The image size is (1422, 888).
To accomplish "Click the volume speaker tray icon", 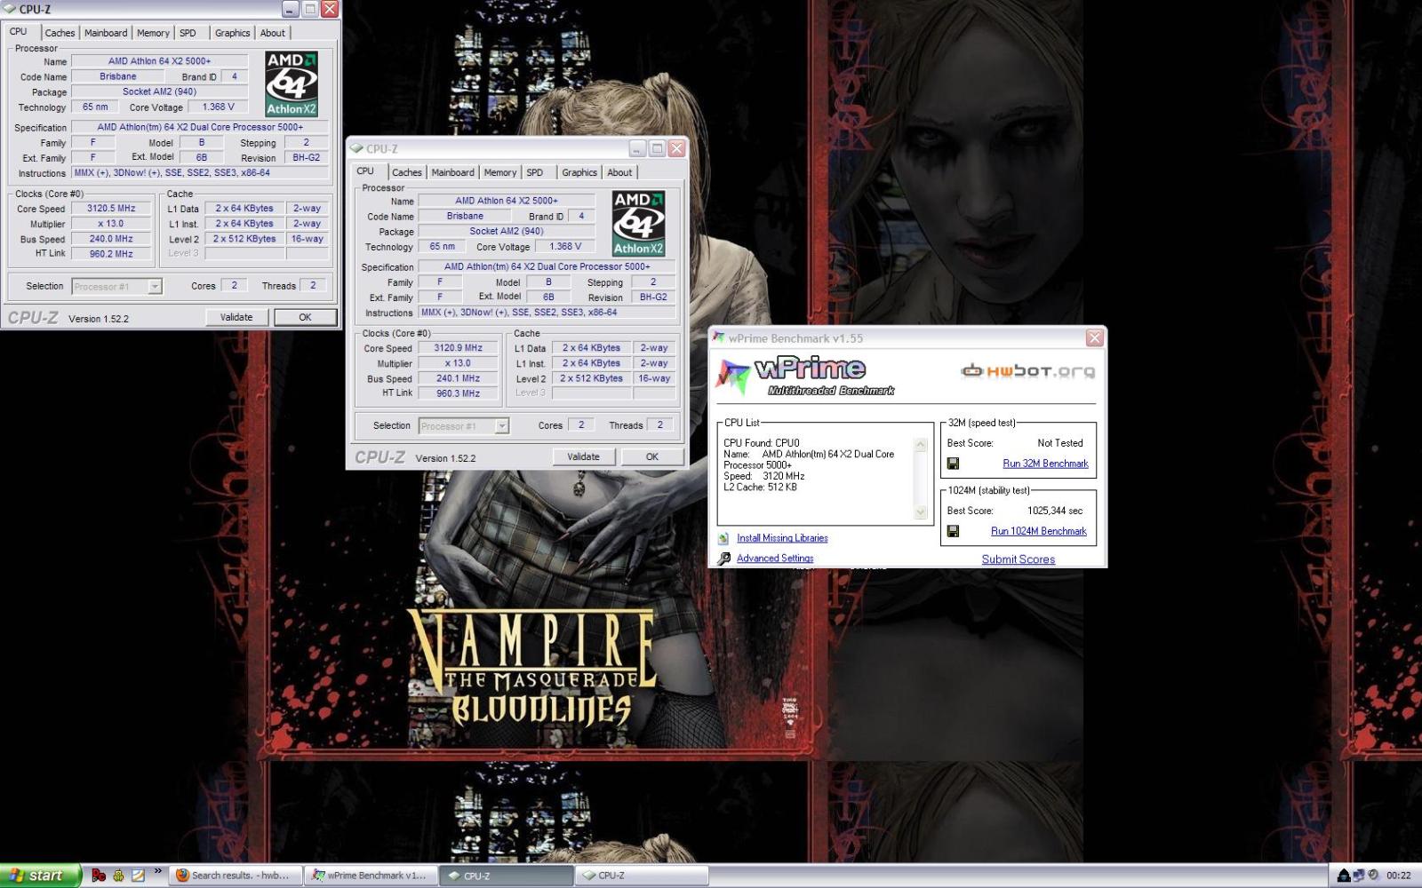I will point(1373,876).
